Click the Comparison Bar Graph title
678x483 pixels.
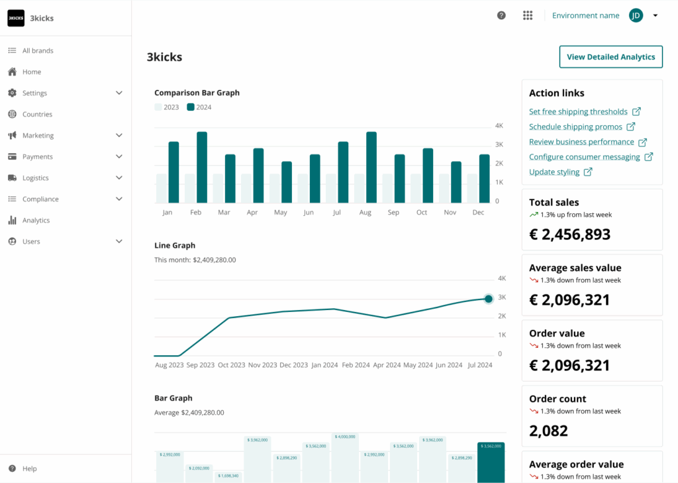(x=197, y=93)
